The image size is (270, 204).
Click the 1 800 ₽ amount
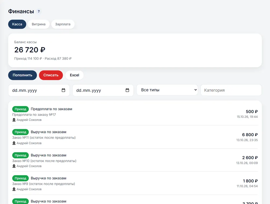tap(250, 181)
